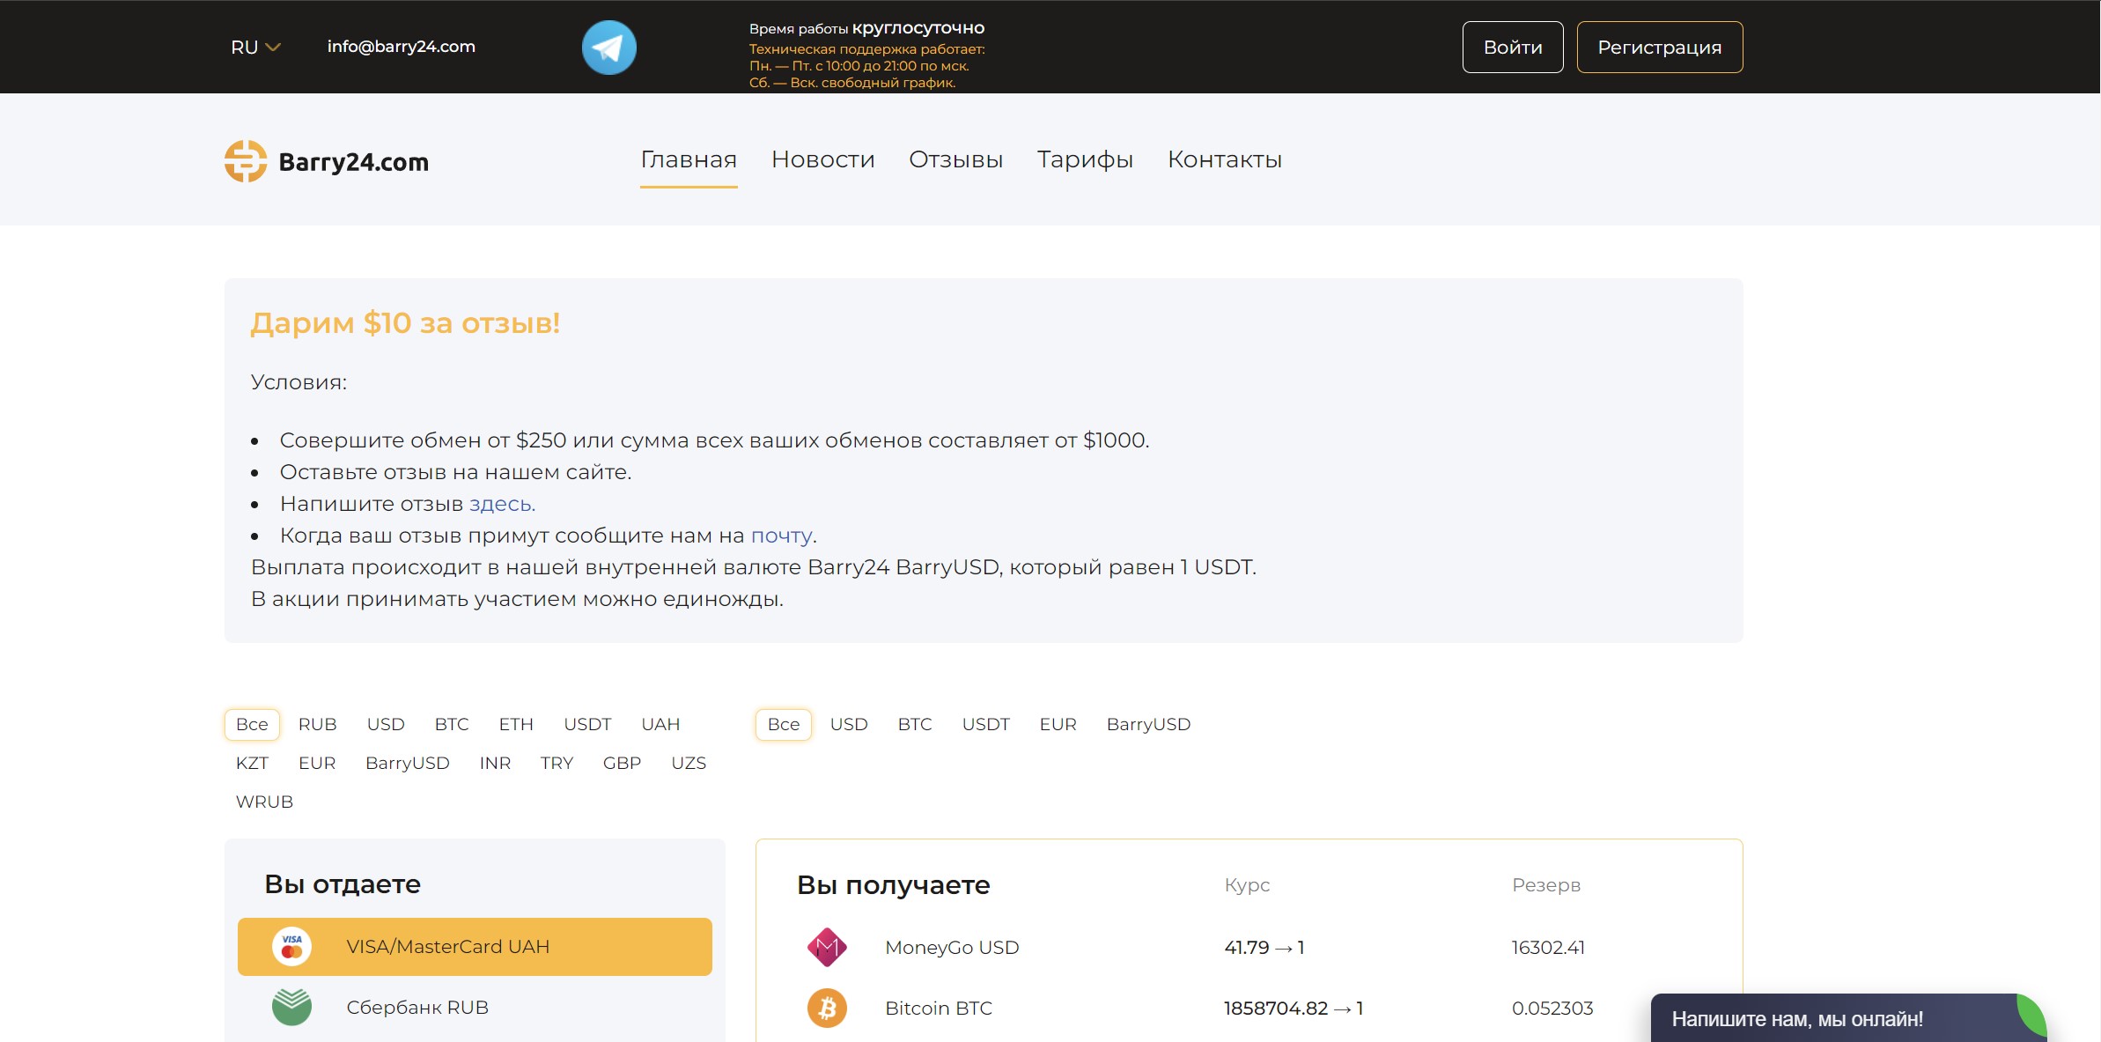Click the MoneyGo USD diamond icon
2101x1042 pixels.
click(x=827, y=948)
